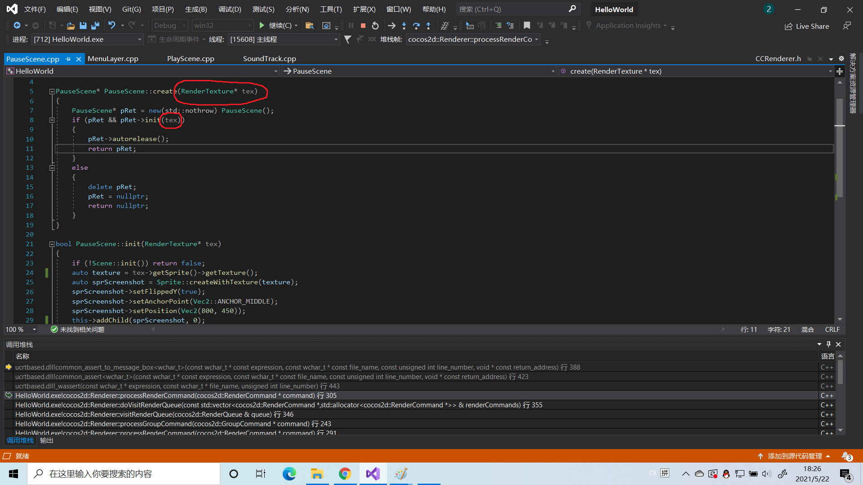Viewport: 863px width, 485px height.
Task: Toggle pin on Call Stack panel
Action: [x=828, y=344]
